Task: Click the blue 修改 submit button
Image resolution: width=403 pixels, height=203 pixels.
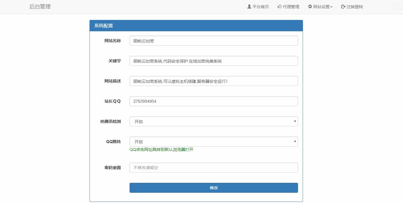Action: pos(213,187)
